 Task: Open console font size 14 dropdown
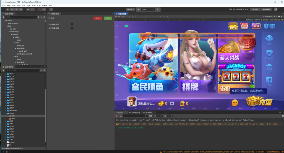(x=170, y=116)
